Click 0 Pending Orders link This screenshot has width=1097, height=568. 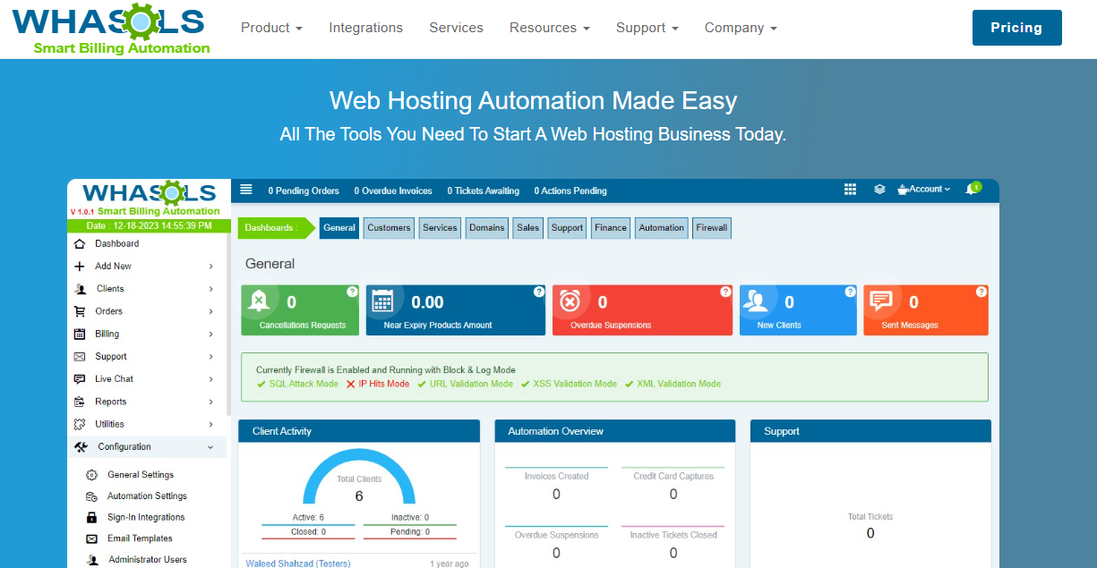[x=304, y=191]
